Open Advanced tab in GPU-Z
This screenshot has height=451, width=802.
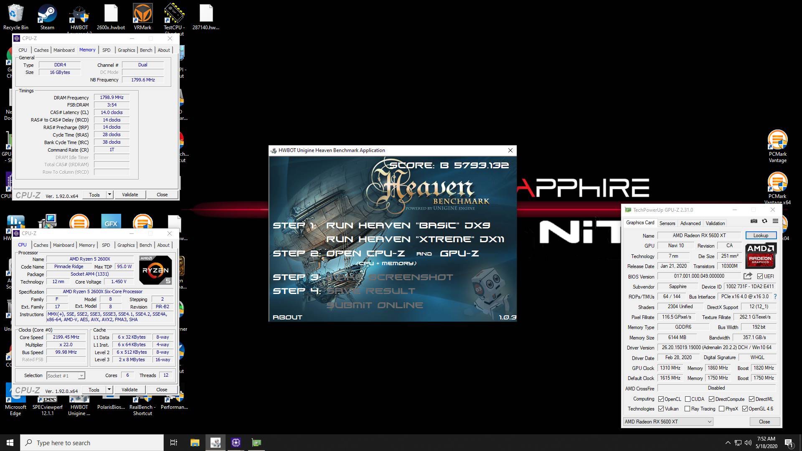[690, 223]
